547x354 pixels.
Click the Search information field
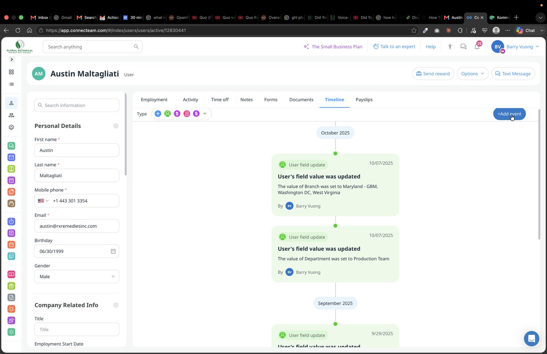click(x=77, y=105)
